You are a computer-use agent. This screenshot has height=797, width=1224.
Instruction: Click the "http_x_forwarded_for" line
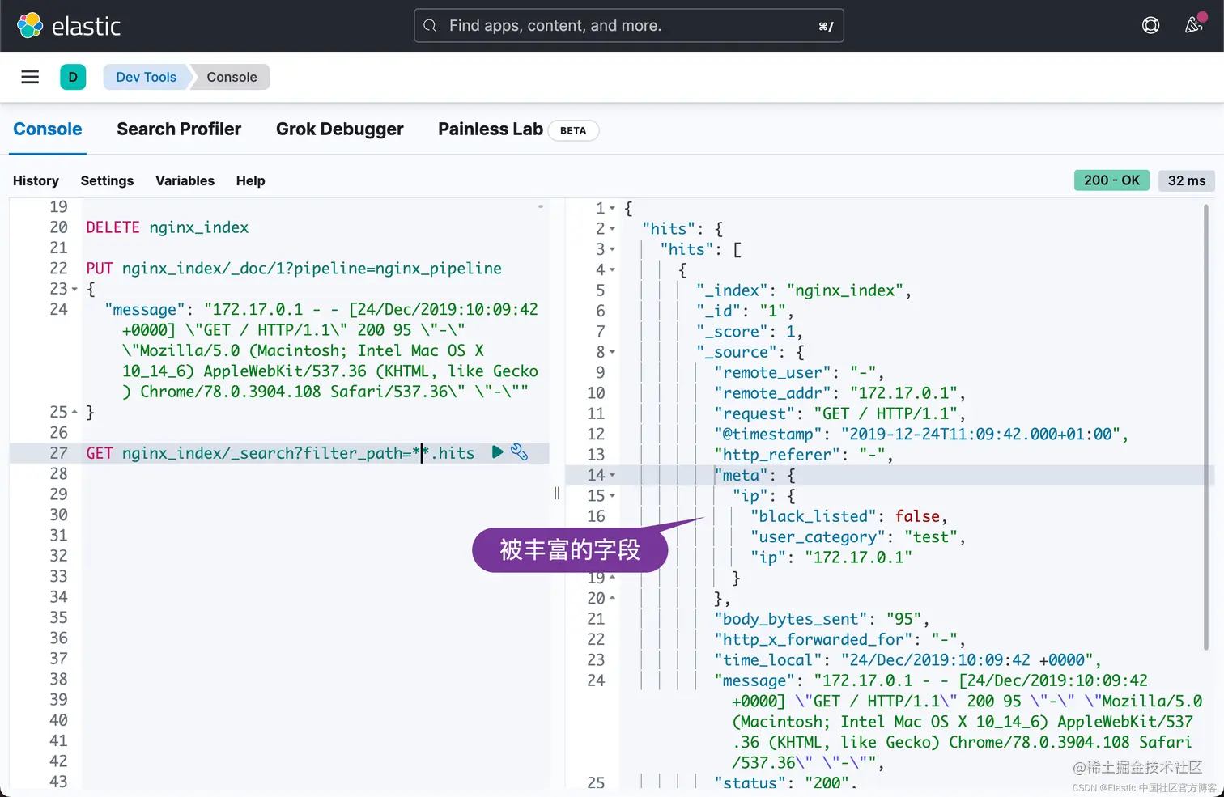point(840,639)
